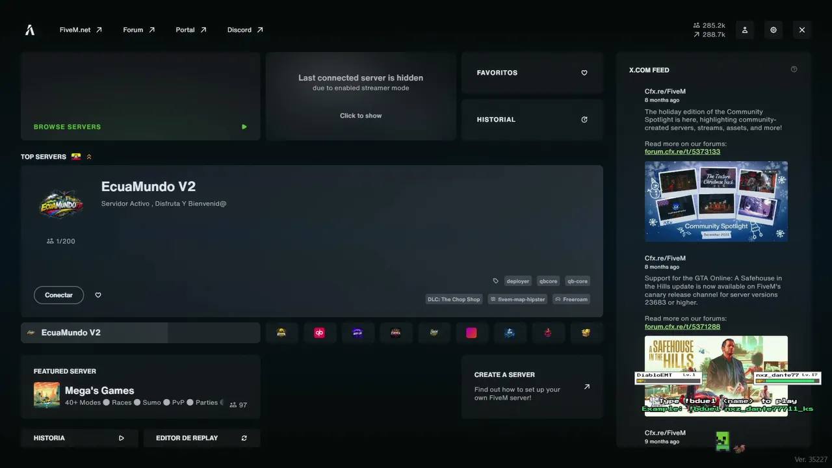Open the Safehouse in the Hills image
Image resolution: width=832 pixels, height=468 pixels.
pos(716,376)
